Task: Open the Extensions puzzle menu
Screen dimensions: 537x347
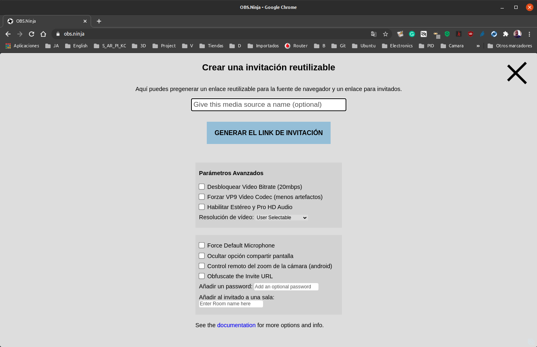Action: pos(506,34)
